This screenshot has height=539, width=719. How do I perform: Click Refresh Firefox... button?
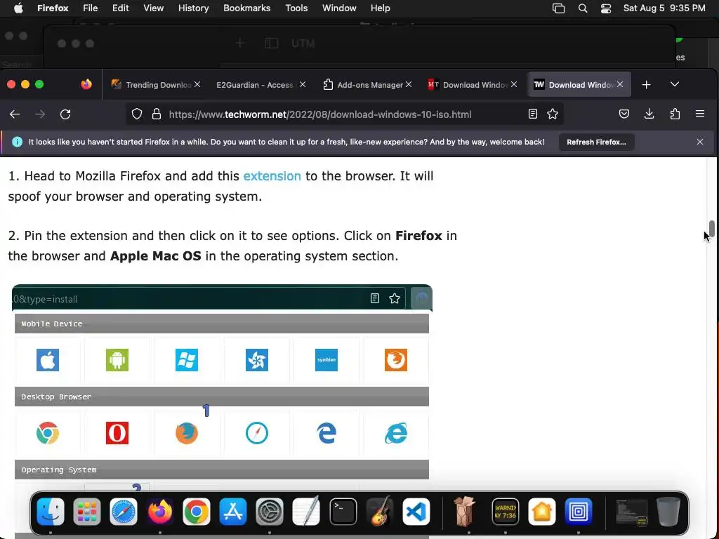(596, 142)
